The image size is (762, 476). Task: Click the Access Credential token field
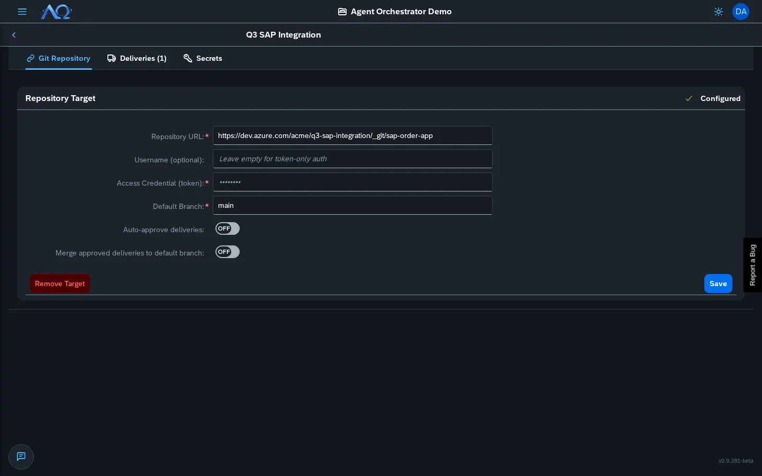(352, 182)
